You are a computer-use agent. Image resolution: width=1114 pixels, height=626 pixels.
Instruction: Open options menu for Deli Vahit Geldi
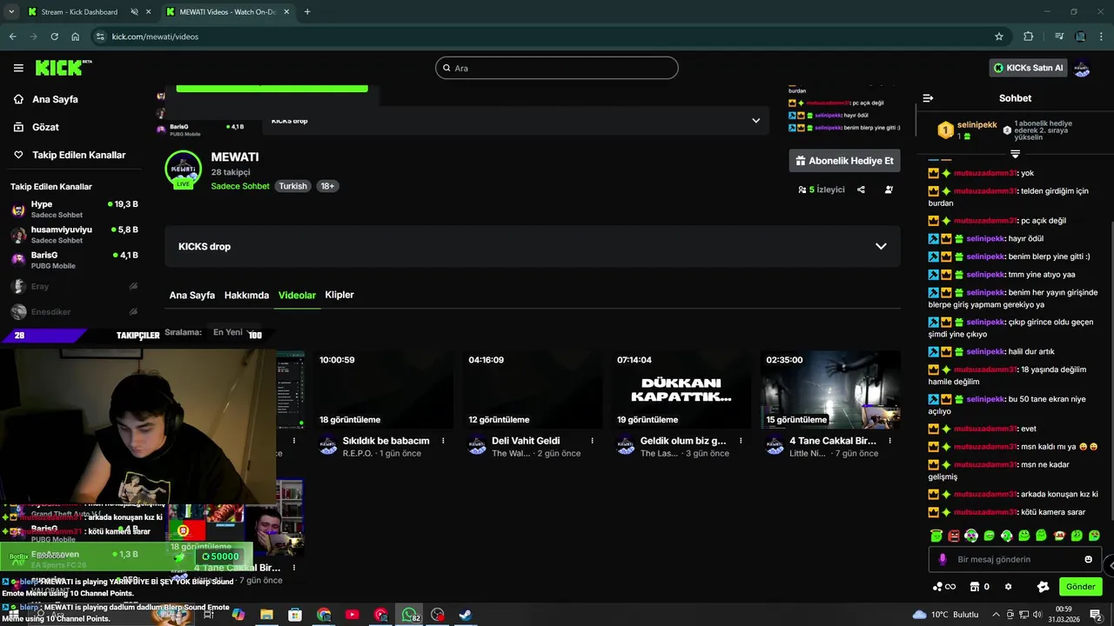(592, 441)
